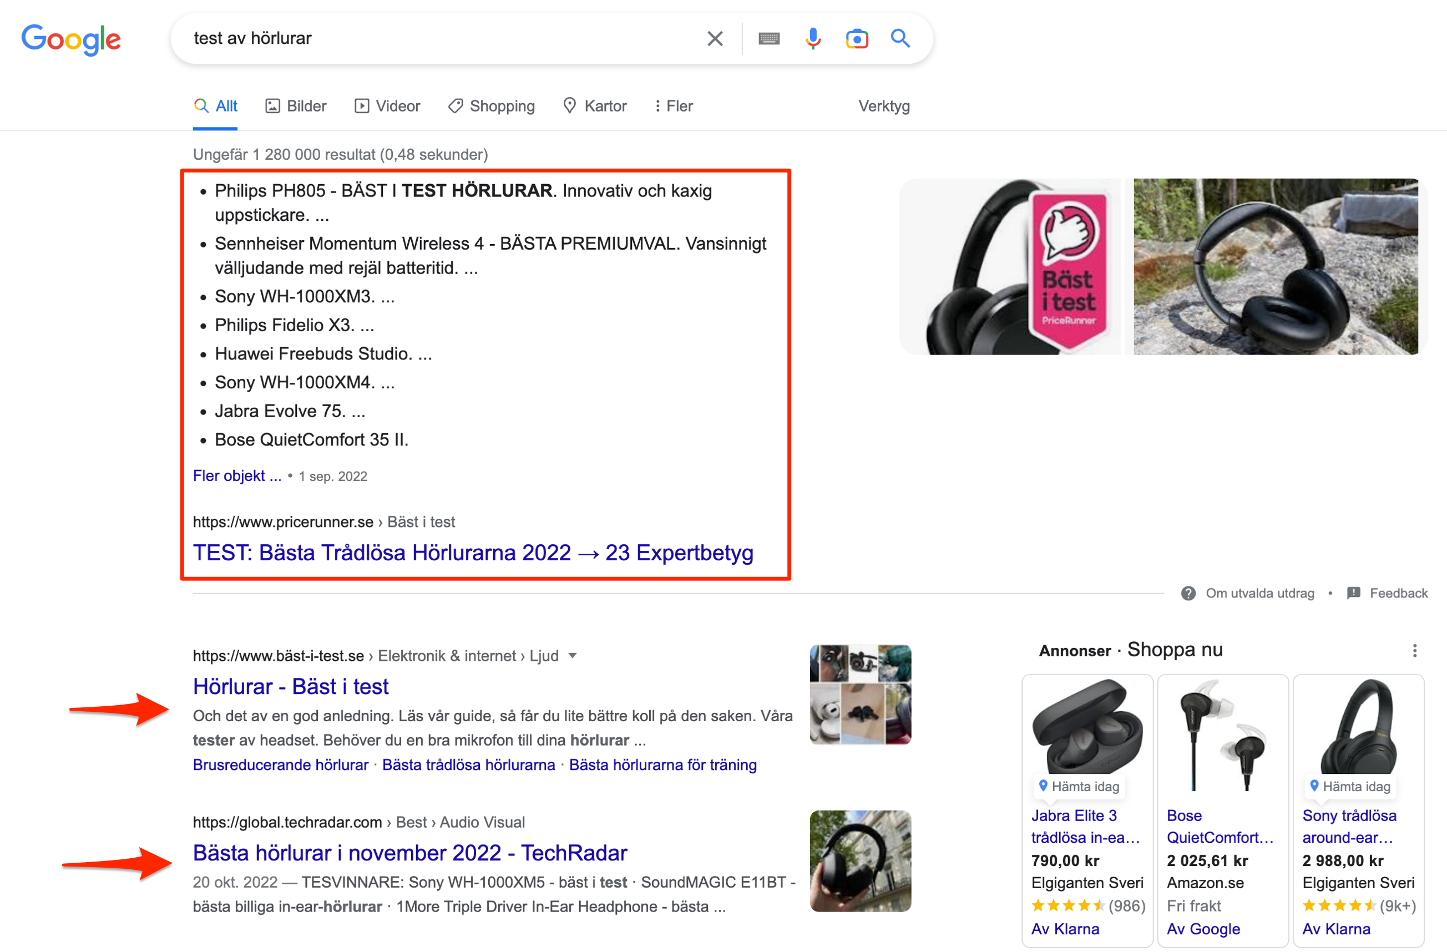Open the 'Sony trådlösa around-ear…' ad link
The height and width of the screenshot is (952, 1447).
tap(1349, 827)
